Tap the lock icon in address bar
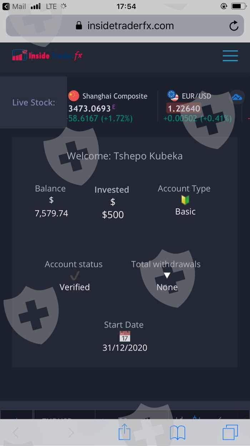250x446 pixels. [x=79, y=26]
